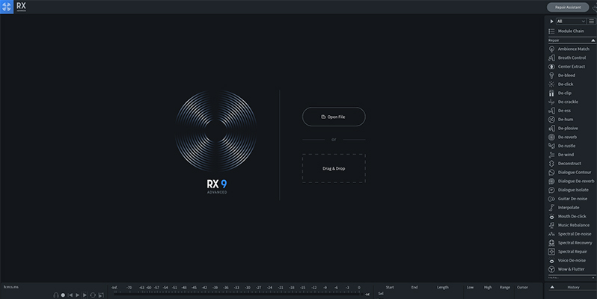Click the iZotope logo icon at top-left

7,7
